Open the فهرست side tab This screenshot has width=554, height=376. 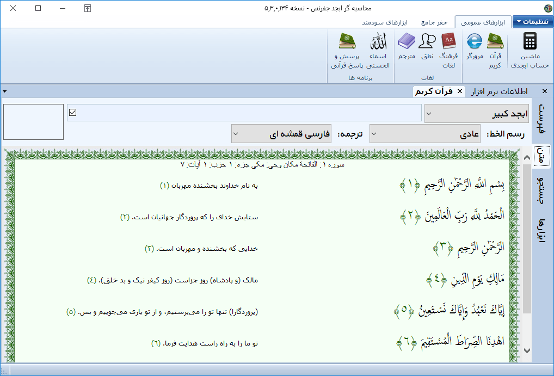541,120
